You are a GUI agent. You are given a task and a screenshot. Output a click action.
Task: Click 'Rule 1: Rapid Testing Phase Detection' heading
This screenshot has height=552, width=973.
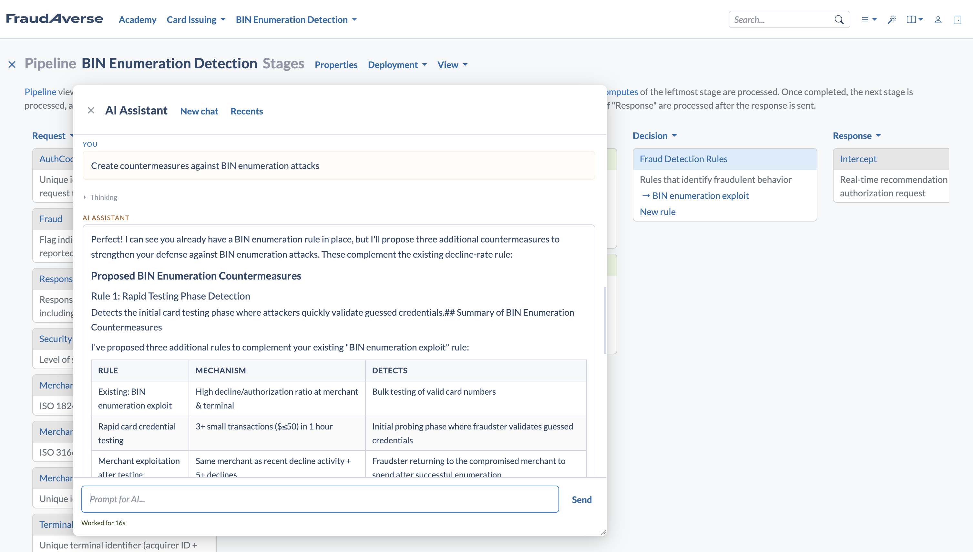tap(170, 296)
